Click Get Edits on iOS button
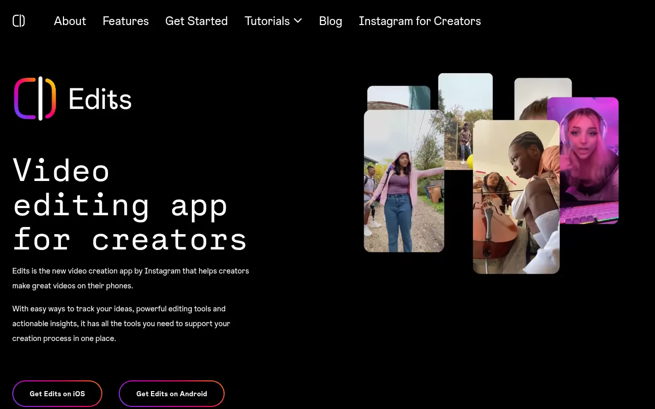 (x=57, y=394)
